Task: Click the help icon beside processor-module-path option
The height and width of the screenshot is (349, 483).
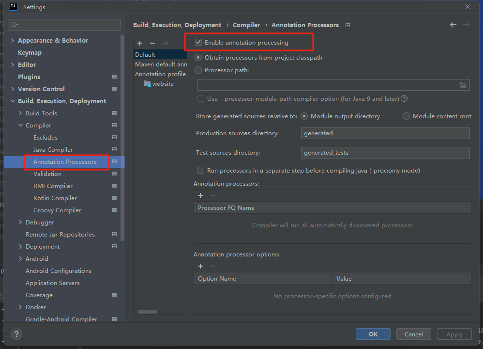Action: click(404, 98)
